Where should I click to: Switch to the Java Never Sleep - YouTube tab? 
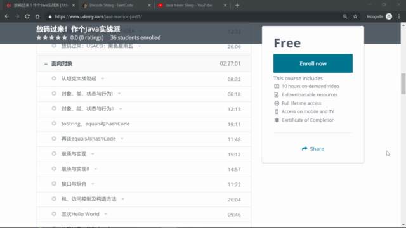[188, 6]
